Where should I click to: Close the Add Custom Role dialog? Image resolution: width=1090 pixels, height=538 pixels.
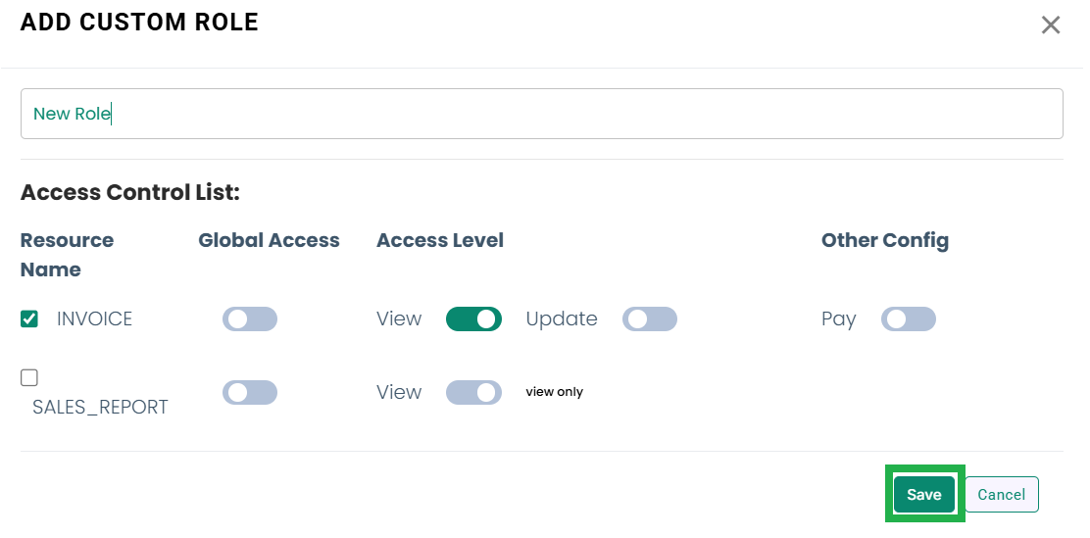(x=1051, y=25)
